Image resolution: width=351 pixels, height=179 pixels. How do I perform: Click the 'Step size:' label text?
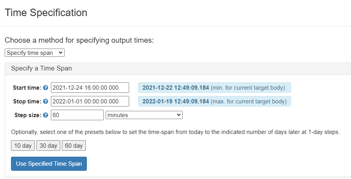(x=27, y=115)
